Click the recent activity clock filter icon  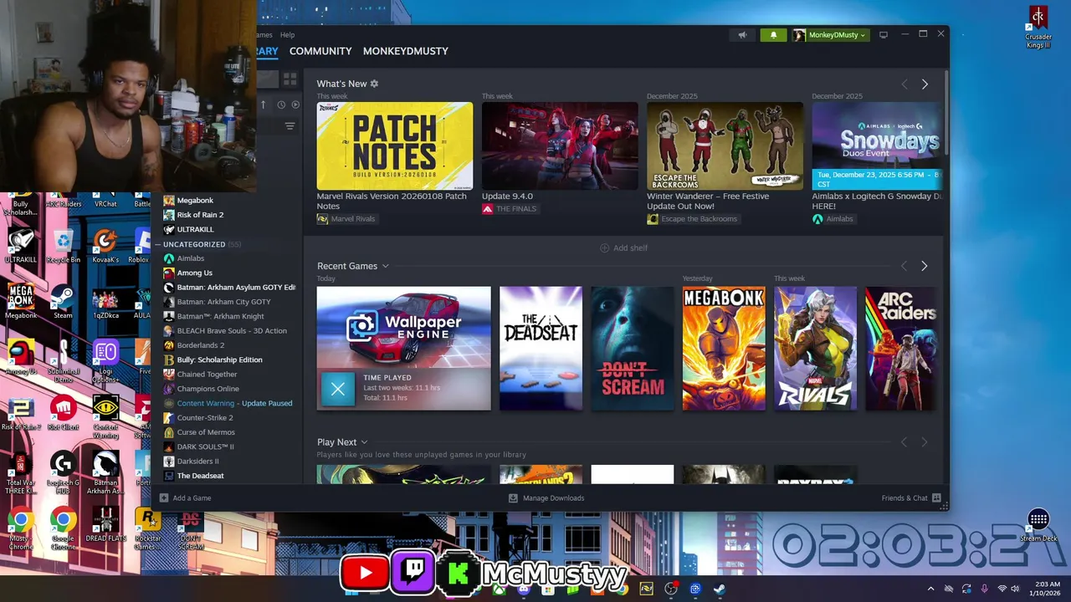[x=281, y=105]
